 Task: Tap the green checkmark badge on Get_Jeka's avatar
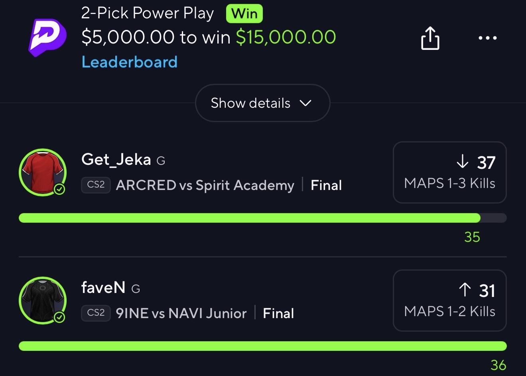point(59,189)
